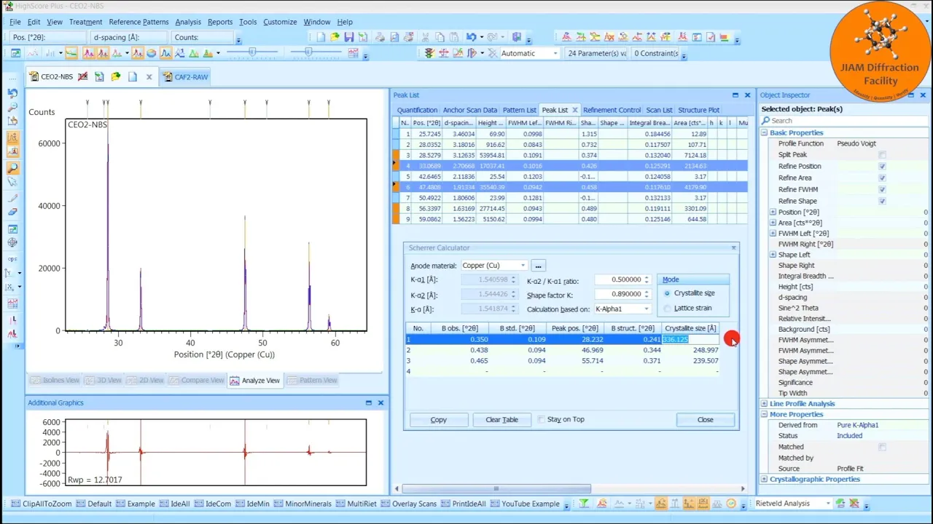Click the window icon at left of second toolbar

tap(15, 53)
